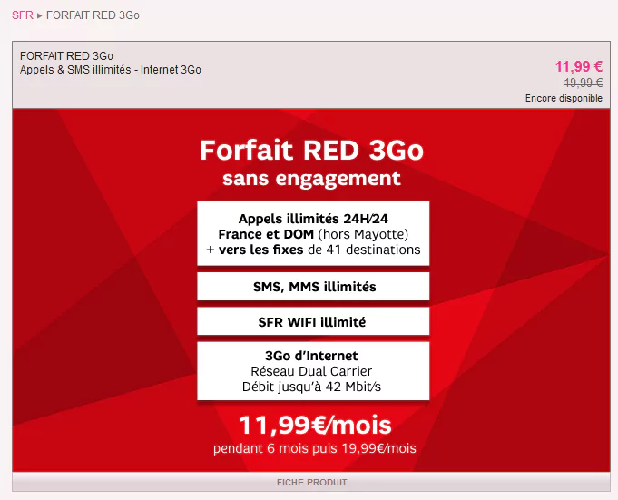Image resolution: width=618 pixels, height=500 pixels.
Task: Click the '11,99€/mois' banner price
Action: [315, 426]
